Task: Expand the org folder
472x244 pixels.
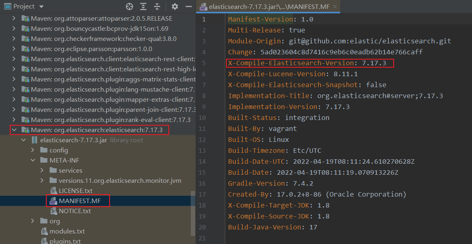Action: click(33, 221)
